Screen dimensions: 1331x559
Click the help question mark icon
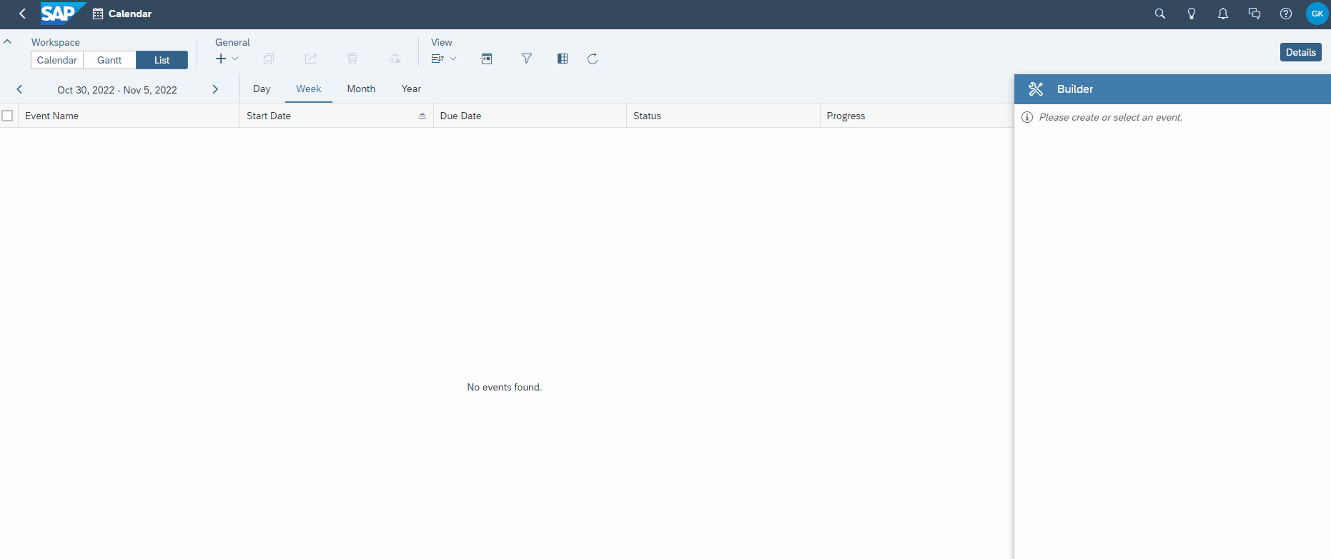[1285, 14]
